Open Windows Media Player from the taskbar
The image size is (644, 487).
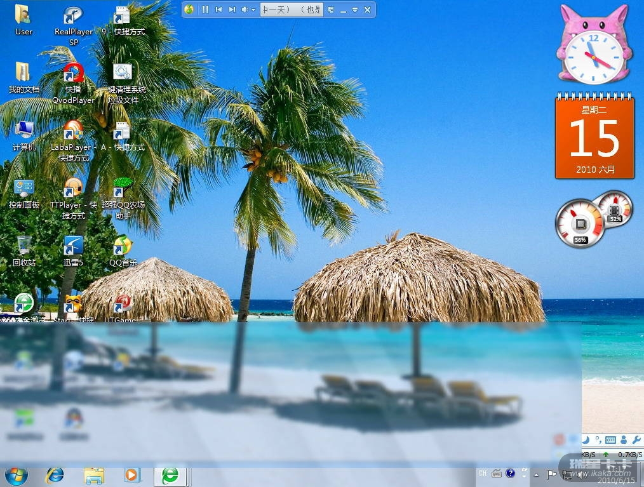click(x=132, y=475)
